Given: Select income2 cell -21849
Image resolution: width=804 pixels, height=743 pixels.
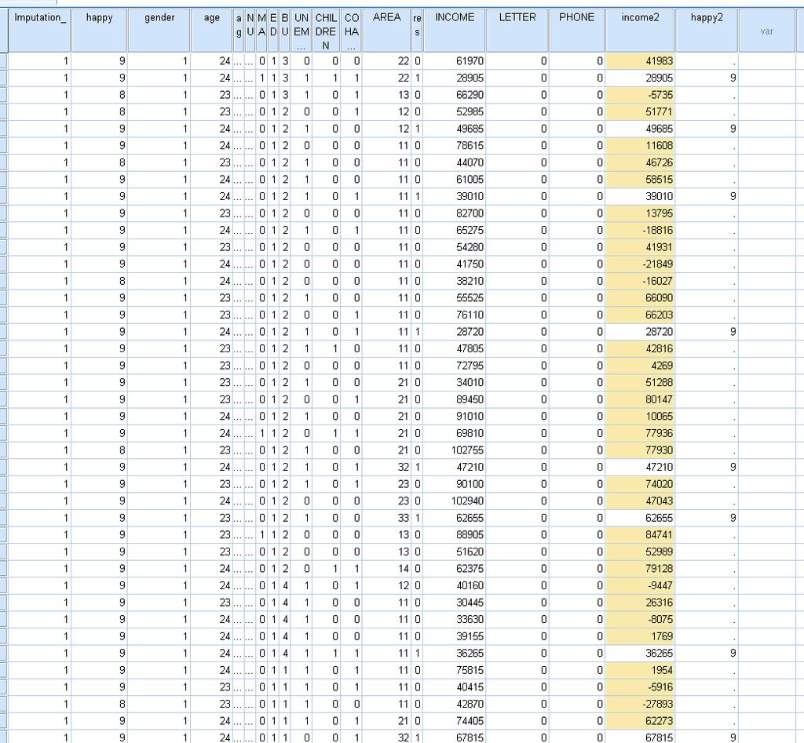Looking at the screenshot, I should click(640, 264).
